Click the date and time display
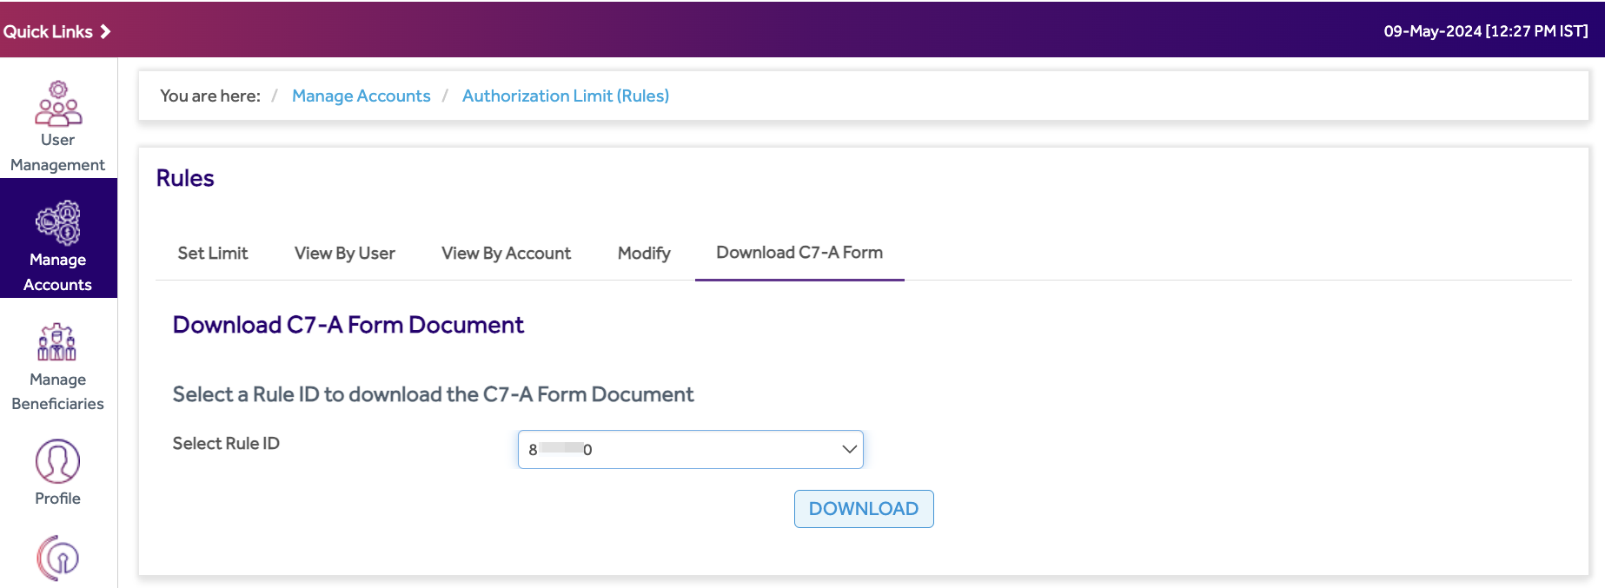 pyautogui.click(x=1485, y=31)
